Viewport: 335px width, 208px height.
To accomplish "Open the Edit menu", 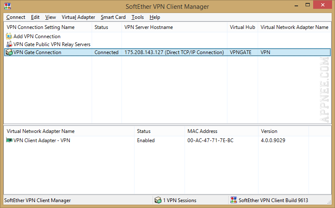I will click(35, 17).
